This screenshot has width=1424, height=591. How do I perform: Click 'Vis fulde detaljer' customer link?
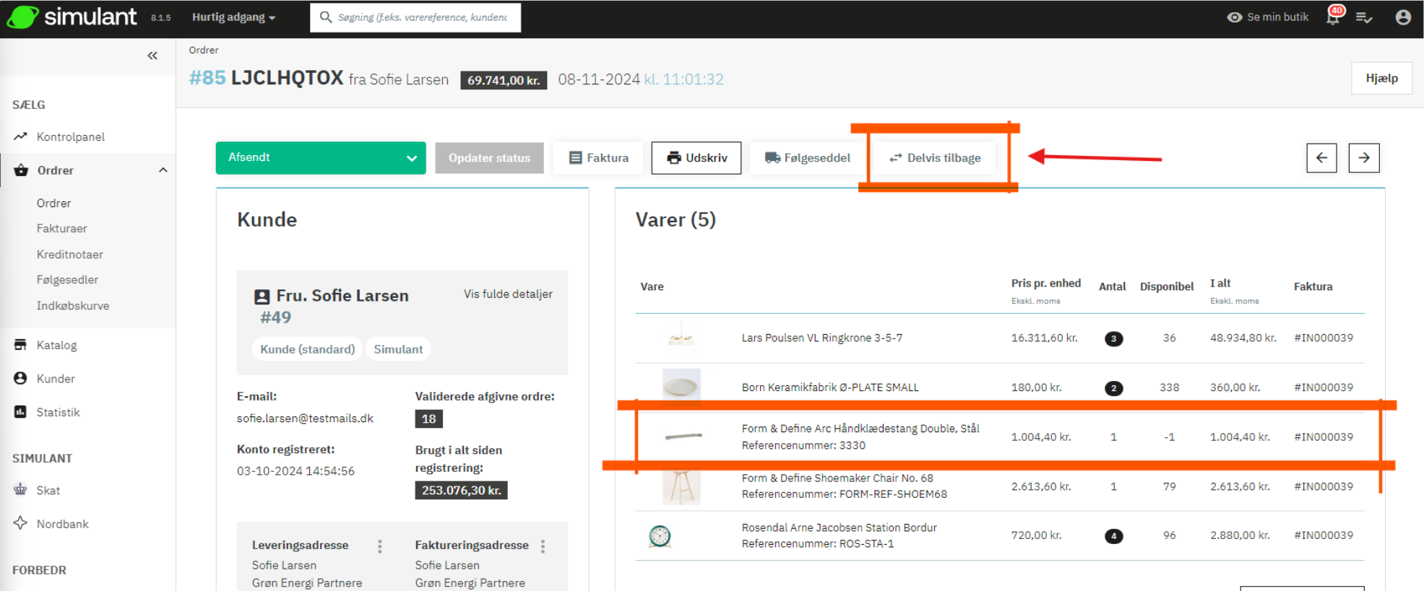508,294
